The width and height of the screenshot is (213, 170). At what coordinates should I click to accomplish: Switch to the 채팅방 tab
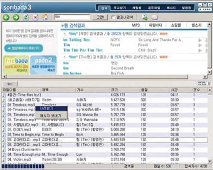click(x=137, y=8)
